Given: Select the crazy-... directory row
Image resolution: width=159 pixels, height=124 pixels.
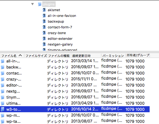Looking at the screenshot, I should click(x=75, y=79).
